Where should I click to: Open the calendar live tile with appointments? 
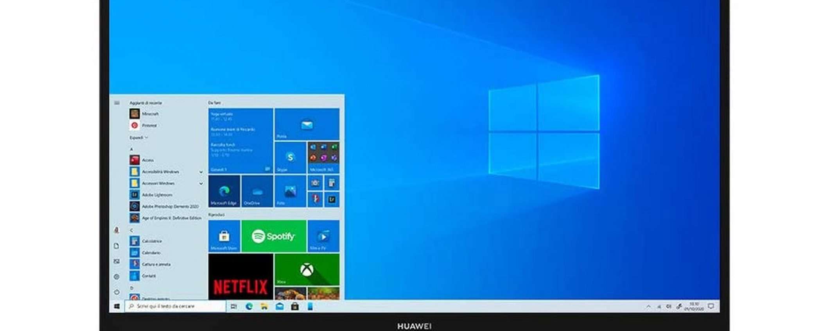240,141
